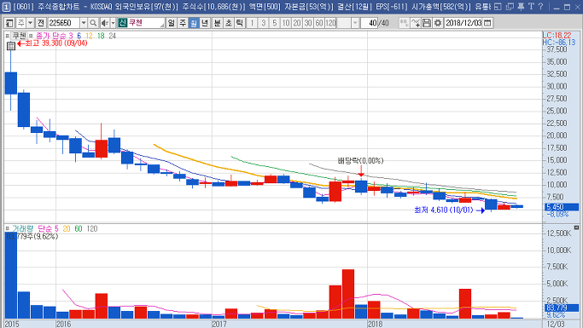Click the 'HC:-86,13' indicator text
The image size is (583, 328).
pos(558,43)
